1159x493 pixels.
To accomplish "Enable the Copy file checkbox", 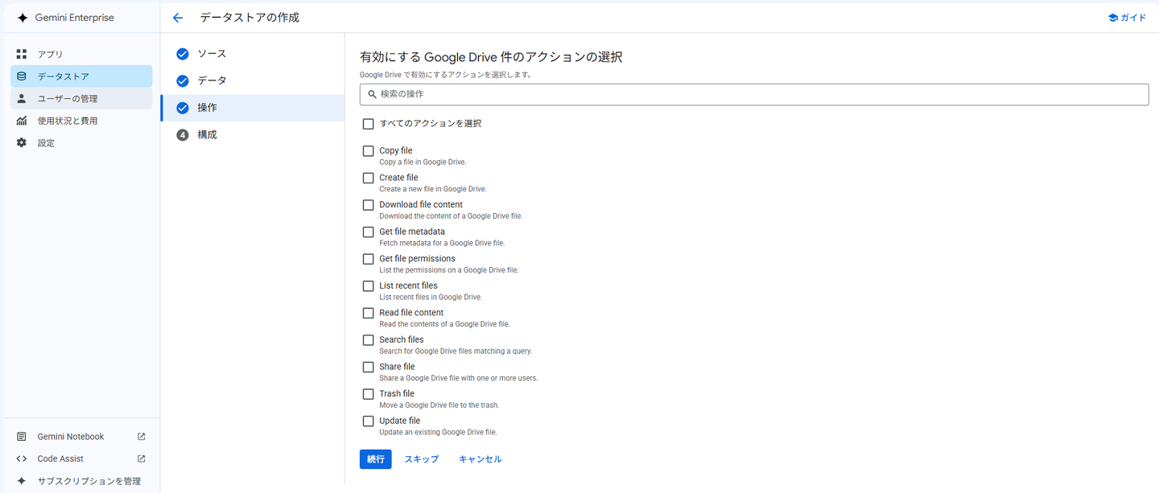I will (x=369, y=151).
